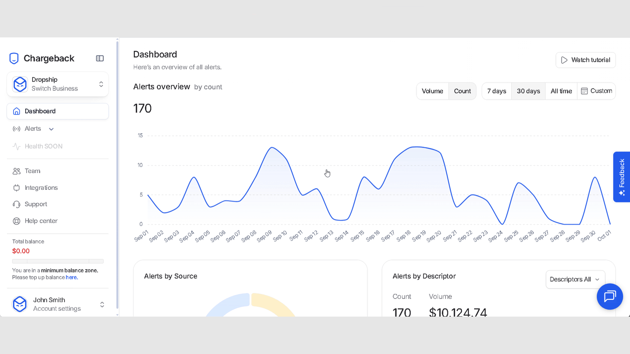Expand the Alerts submenu chevron
630x354 pixels.
(51, 129)
